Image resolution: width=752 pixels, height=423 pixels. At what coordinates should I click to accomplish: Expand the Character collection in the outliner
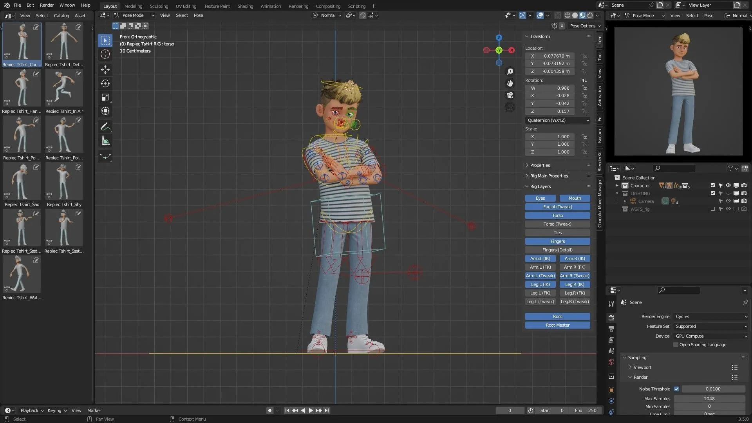(x=617, y=185)
